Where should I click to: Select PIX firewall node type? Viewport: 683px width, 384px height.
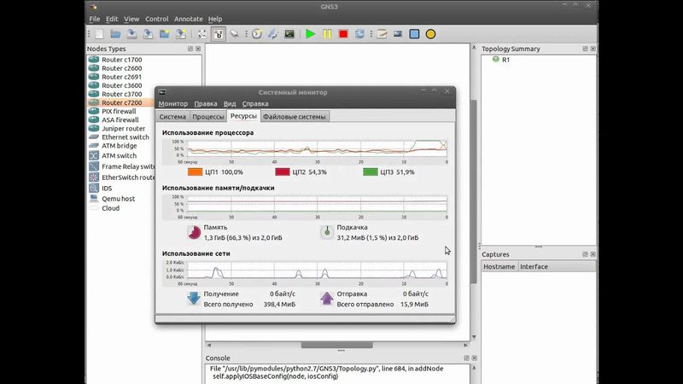click(119, 112)
